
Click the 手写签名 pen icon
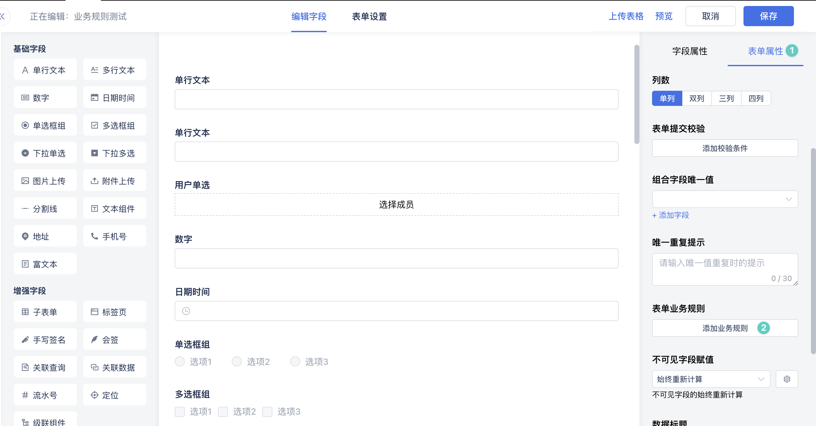pos(25,340)
